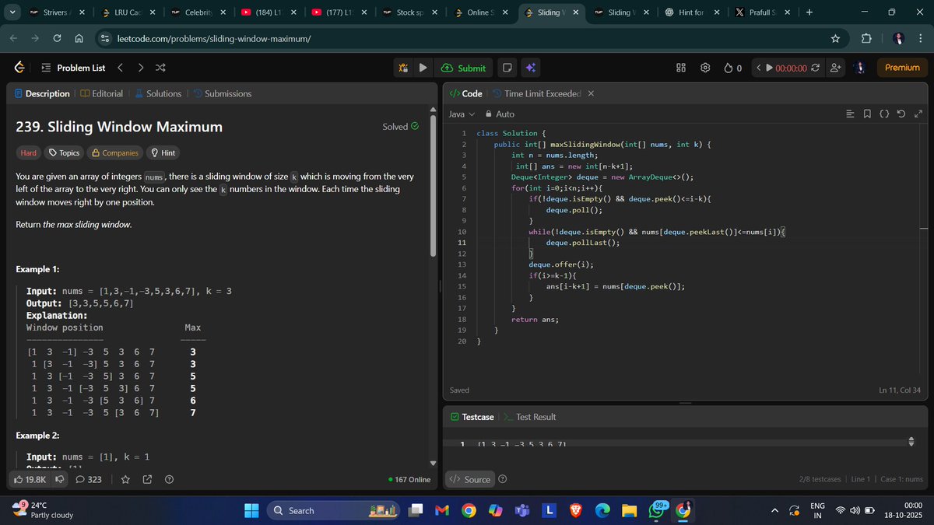Click the bookmark icon in editor toolbar

pyautogui.click(x=867, y=114)
